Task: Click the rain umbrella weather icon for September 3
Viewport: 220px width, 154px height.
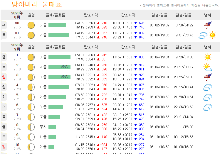Action: (x=208, y=77)
